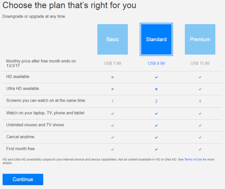Click the Basic laptop TV phone tablet checkmark
The image size is (225, 189).
pos(113,114)
